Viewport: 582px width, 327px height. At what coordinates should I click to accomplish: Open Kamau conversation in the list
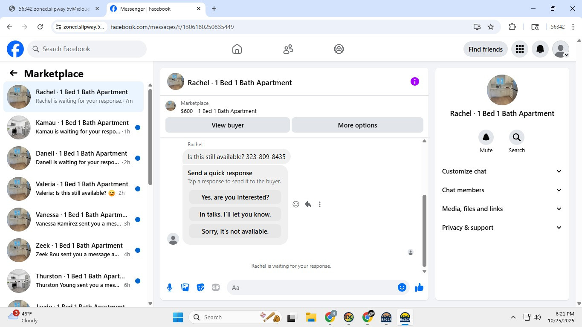[x=73, y=127]
